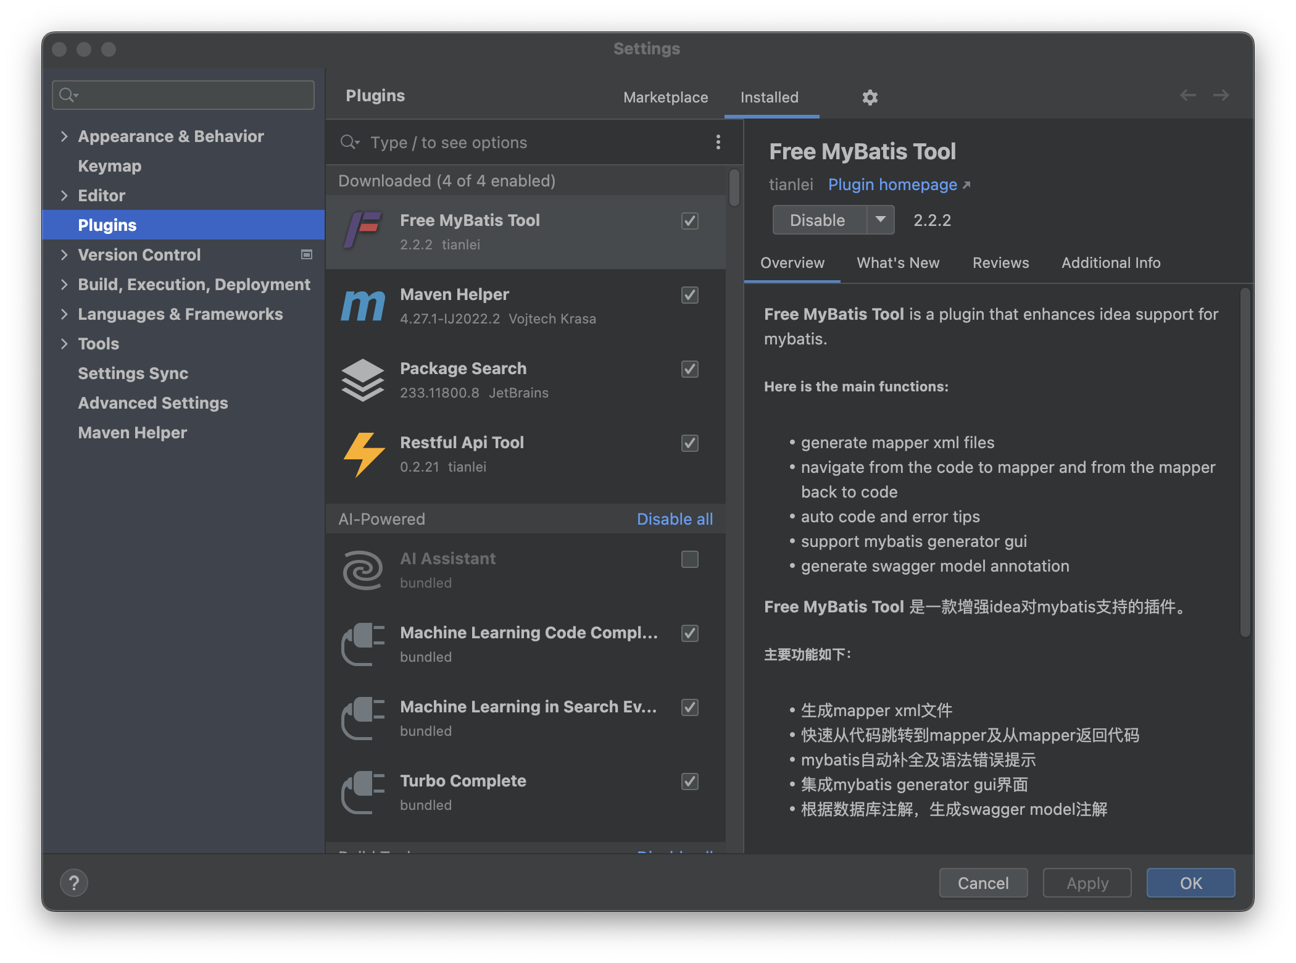The height and width of the screenshot is (963, 1296).
Task: Click the plugins settings gear icon
Action: (870, 98)
